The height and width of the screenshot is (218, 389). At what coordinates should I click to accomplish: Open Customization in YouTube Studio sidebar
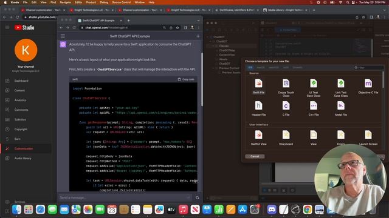click(x=24, y=148)
